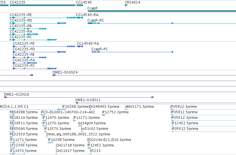Select transcript CG42235-RB
The height and width of the screenshot is (155, 236).
[x=28, y=29]
